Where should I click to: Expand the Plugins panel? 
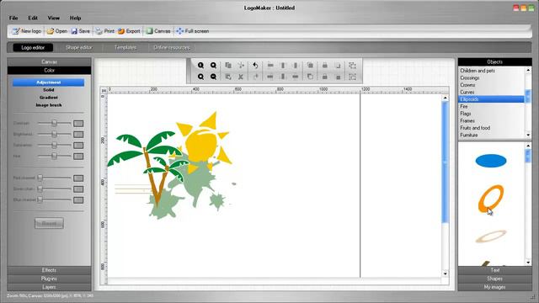[x=49, y=279]
